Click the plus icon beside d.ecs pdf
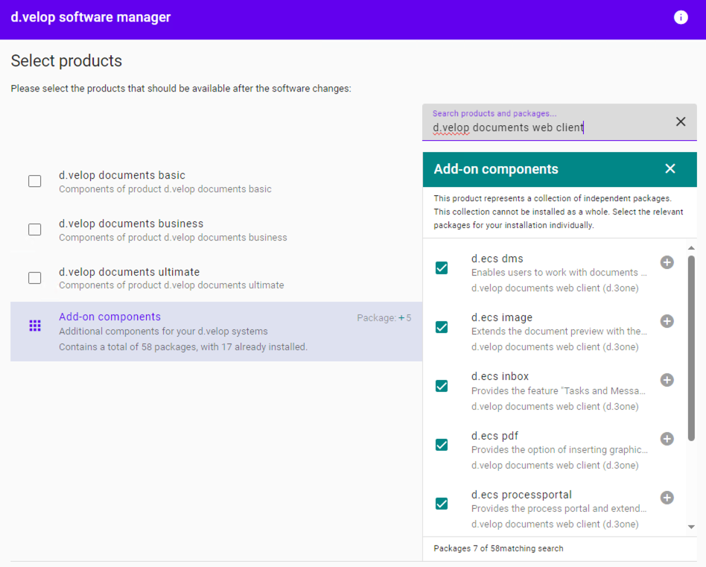Screen dimensions: 706x567 (667, 439)
